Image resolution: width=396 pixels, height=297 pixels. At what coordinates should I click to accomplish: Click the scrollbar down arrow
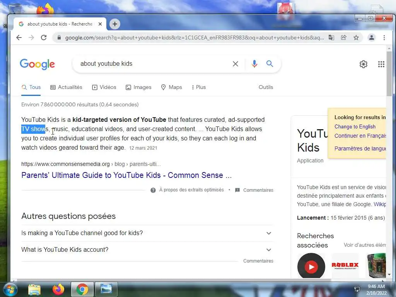pos(389,275)
